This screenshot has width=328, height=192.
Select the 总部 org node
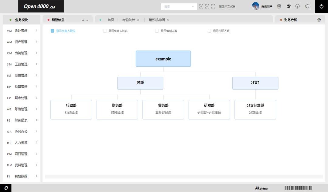(140, 83)
